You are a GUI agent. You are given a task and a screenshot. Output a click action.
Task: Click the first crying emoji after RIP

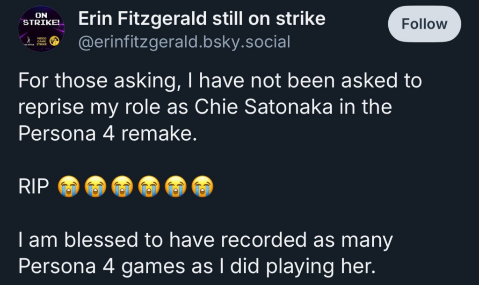69,186
